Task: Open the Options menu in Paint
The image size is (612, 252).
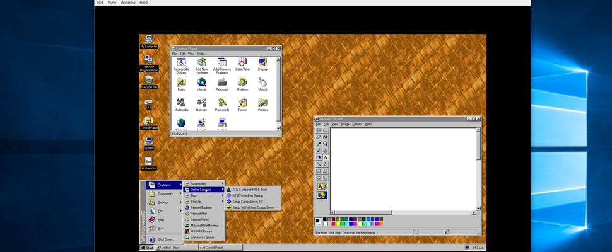Action: click(357, 124)
